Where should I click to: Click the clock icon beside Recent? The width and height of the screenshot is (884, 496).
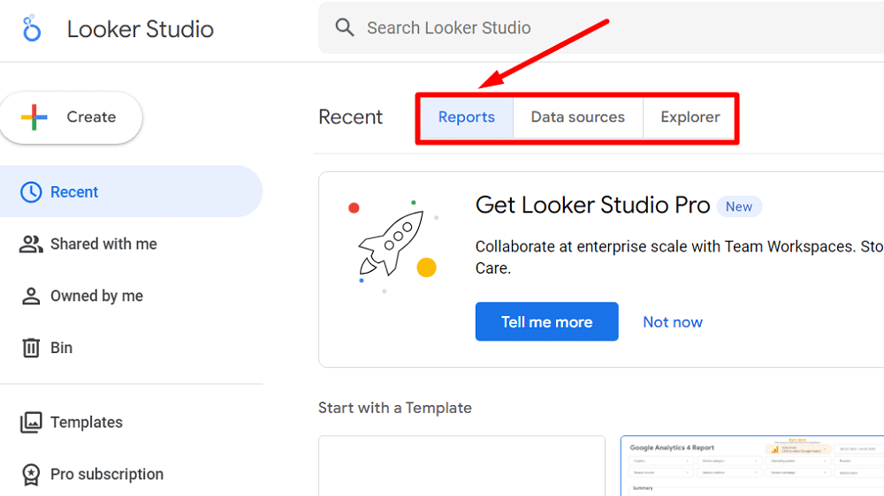31,192
